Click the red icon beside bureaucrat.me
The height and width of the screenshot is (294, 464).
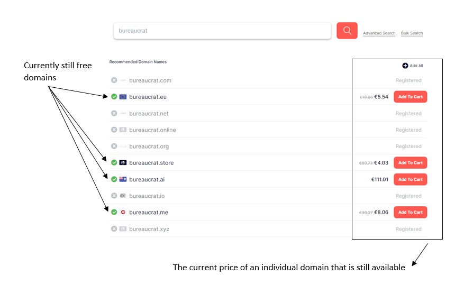pyautogui.click(x=123, y=212)
